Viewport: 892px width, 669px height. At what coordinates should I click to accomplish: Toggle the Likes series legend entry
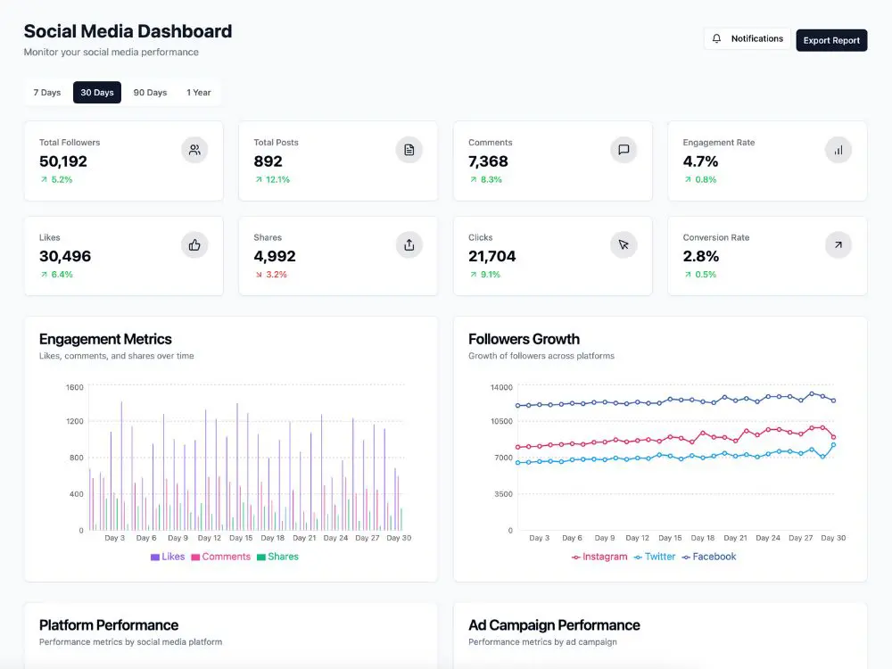168,557
